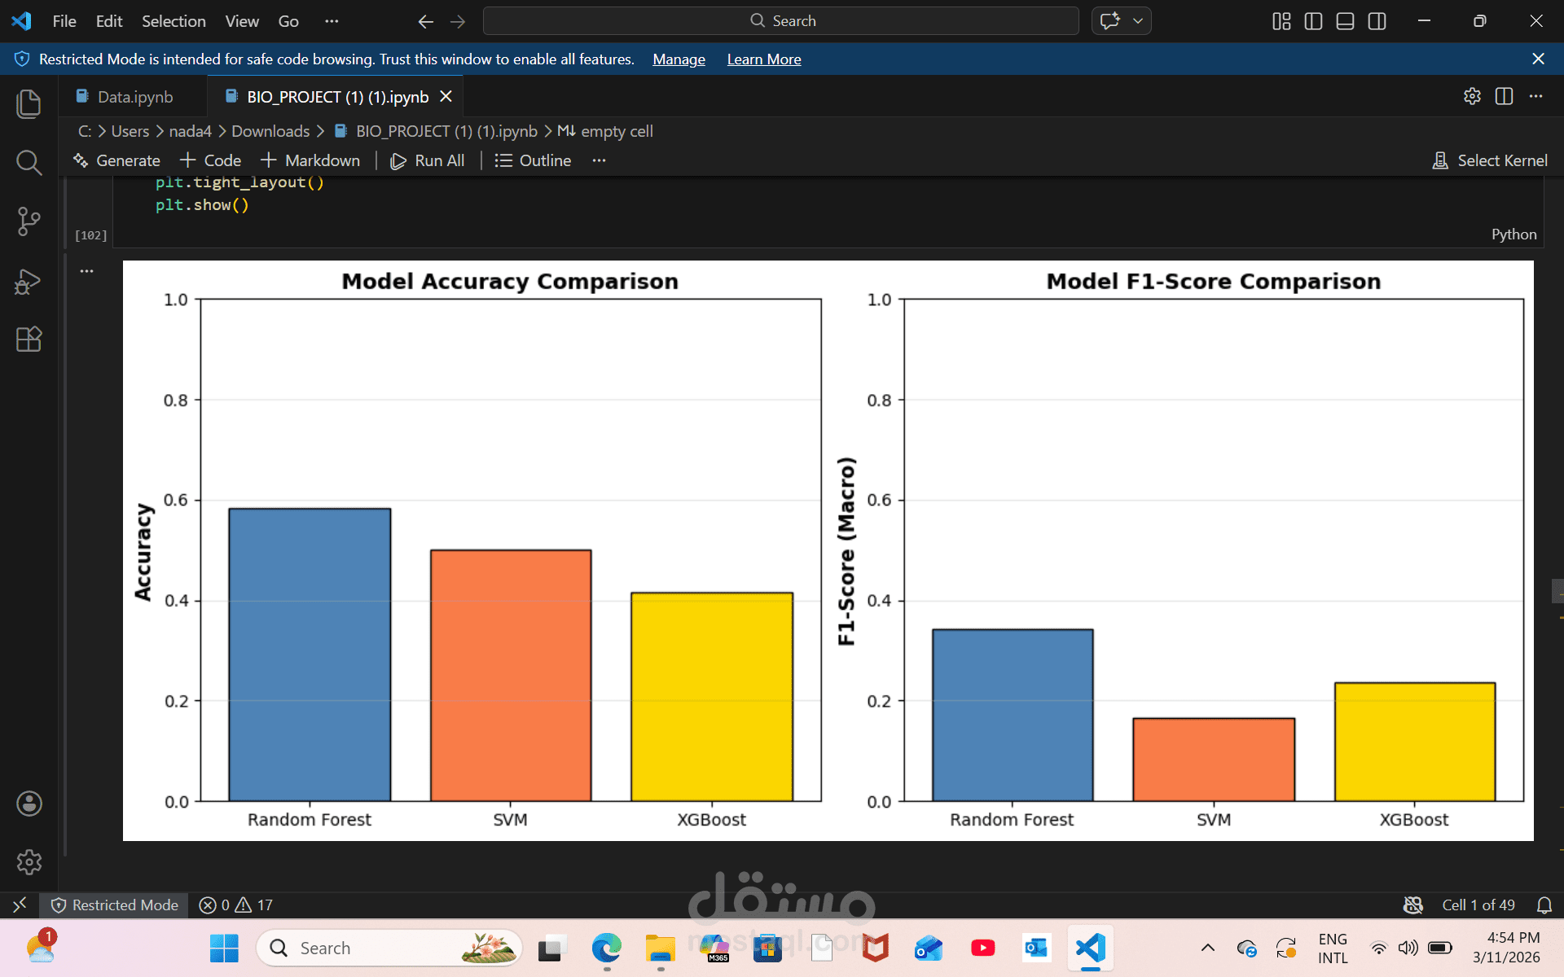Toggle the bottom panel layout button
Image resolution: width=1564 pixels, height=977 pixels.
(x=1345, y=21)
